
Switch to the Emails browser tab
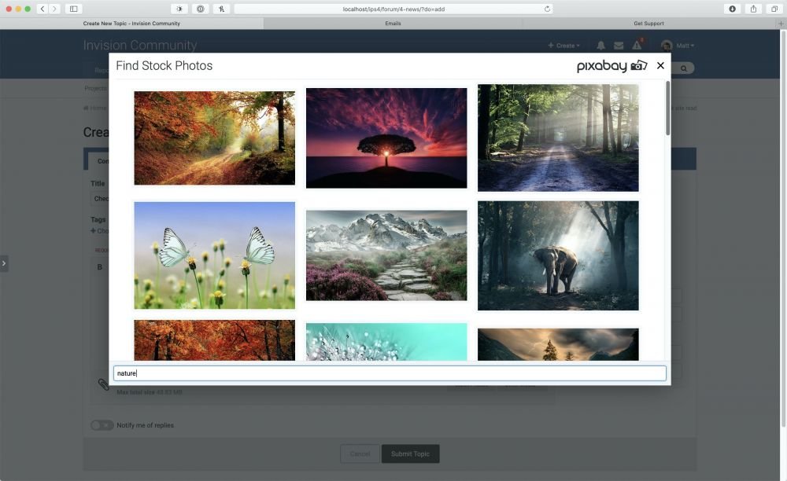coord(393,24)
